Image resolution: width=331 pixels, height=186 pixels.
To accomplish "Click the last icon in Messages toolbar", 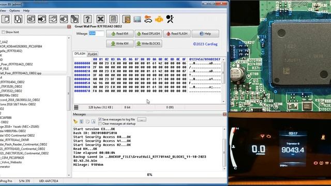I will [x=93, y=121].
